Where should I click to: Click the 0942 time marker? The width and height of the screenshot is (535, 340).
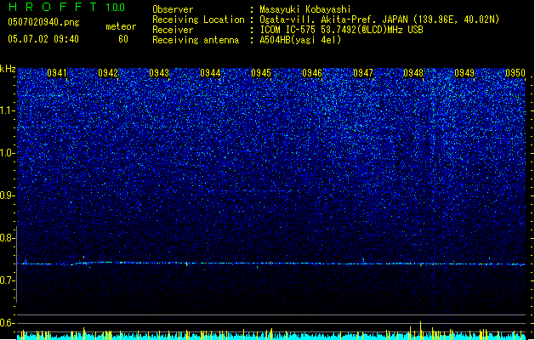(108, 73)
